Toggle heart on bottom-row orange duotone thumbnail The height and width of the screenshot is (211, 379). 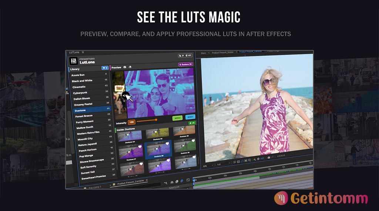point(141,164)
